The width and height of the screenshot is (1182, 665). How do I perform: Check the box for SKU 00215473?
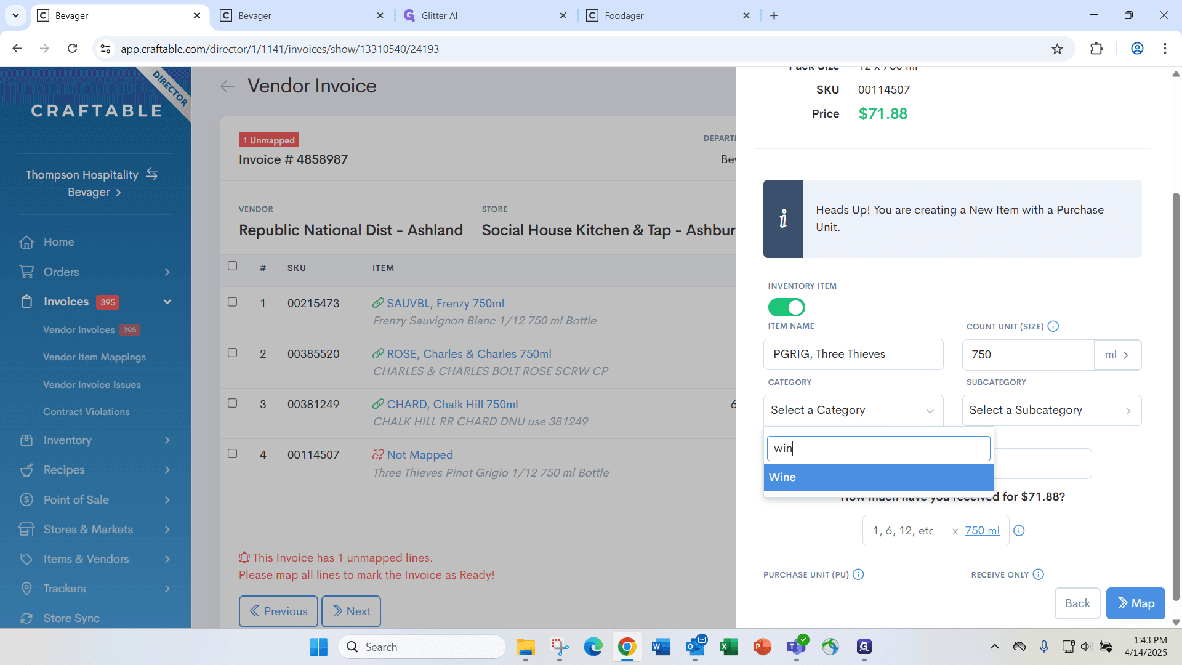click(x=232, y=302)
